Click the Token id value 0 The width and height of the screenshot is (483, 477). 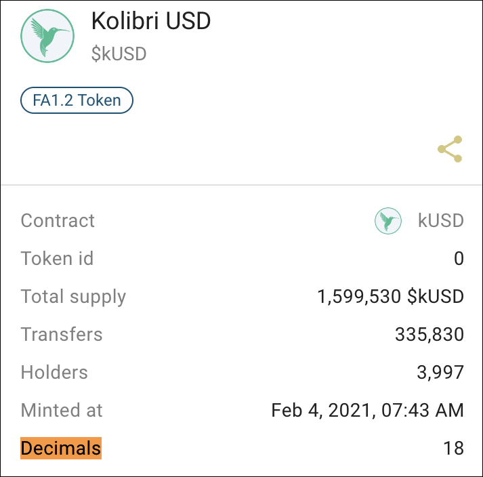point(459,259)
